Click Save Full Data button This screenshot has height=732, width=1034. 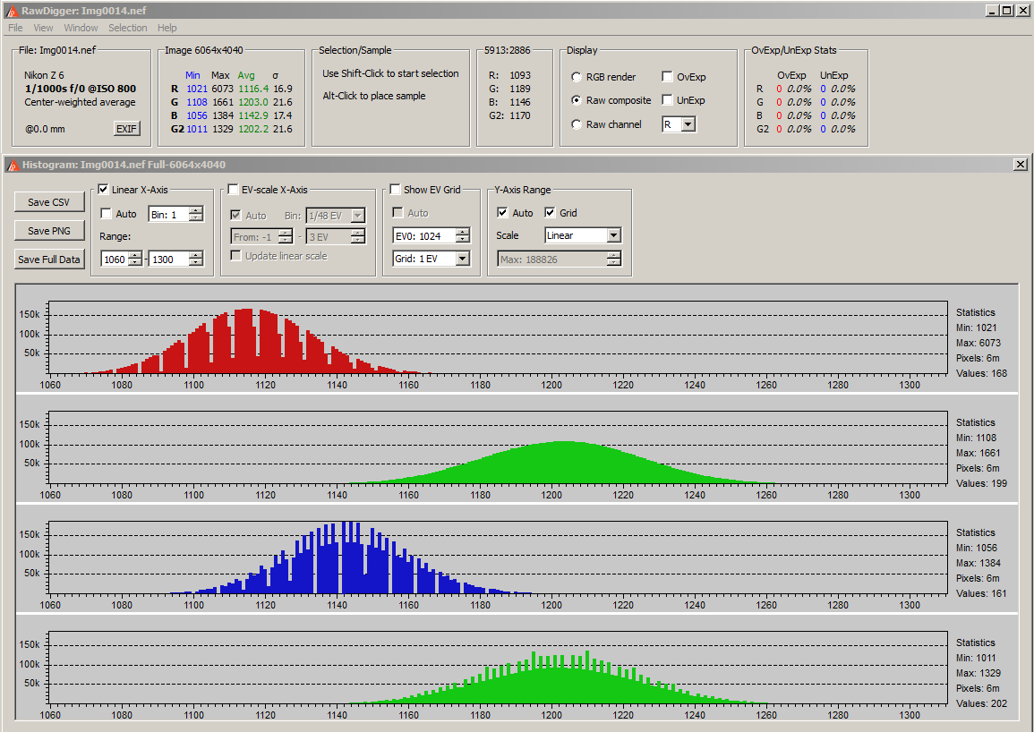[48, 260]
